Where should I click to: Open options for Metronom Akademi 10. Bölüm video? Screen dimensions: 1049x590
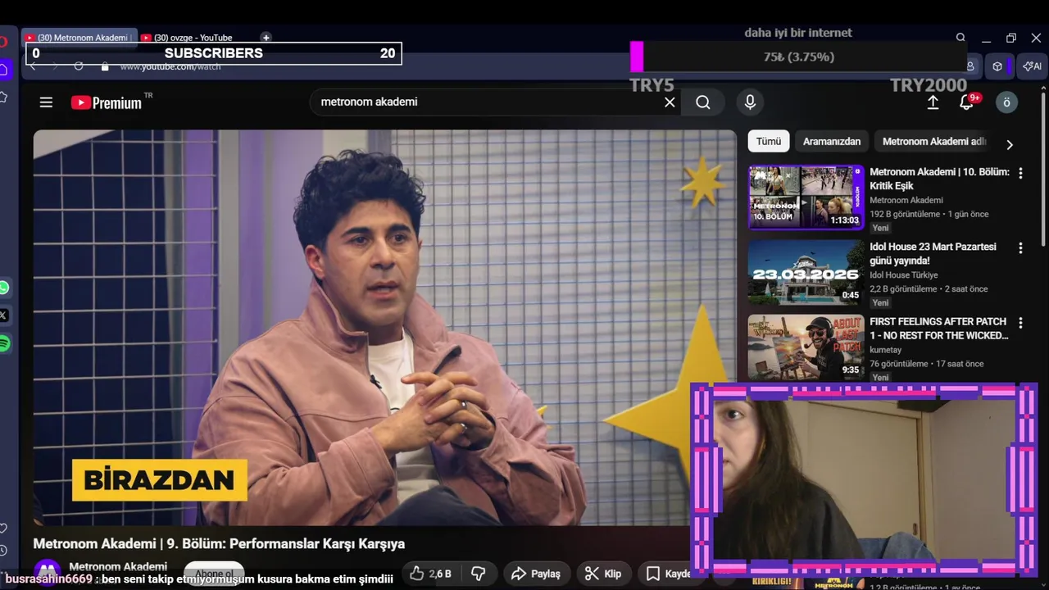pos(1020,173)
